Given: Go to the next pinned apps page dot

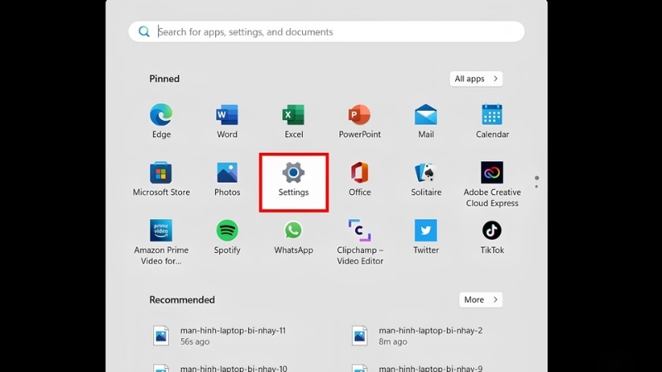Looking at the screenshot, I should [x=536, y=187].
